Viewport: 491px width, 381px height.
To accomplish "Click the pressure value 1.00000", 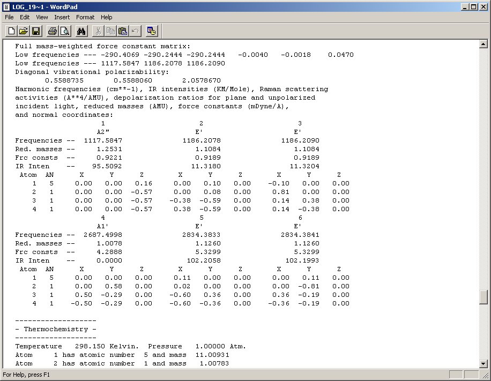I will pos(210,346).
